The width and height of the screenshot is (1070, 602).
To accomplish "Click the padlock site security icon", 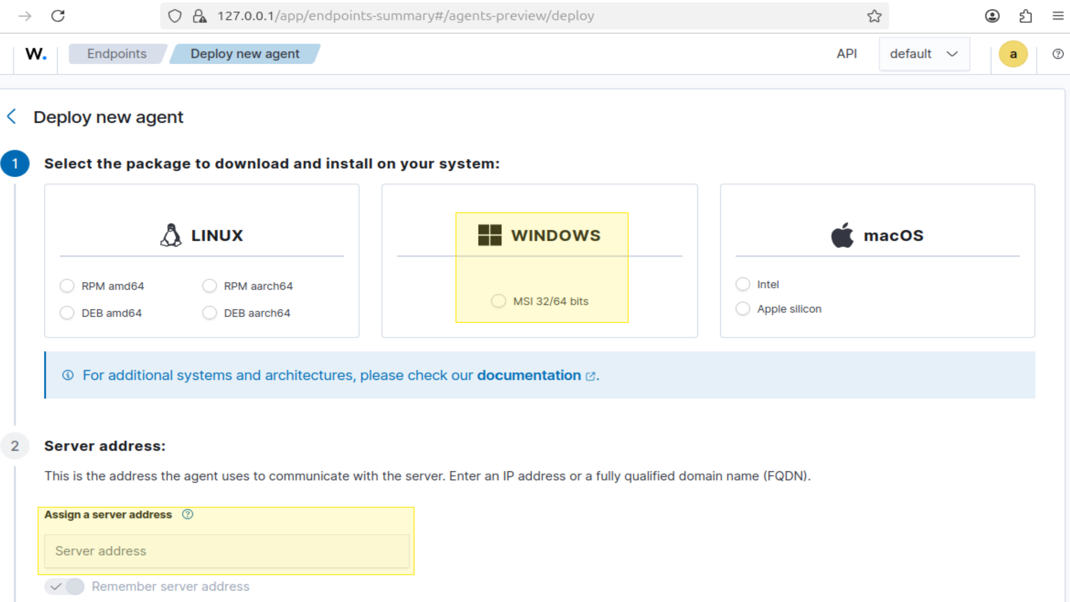I will [199, 16].
